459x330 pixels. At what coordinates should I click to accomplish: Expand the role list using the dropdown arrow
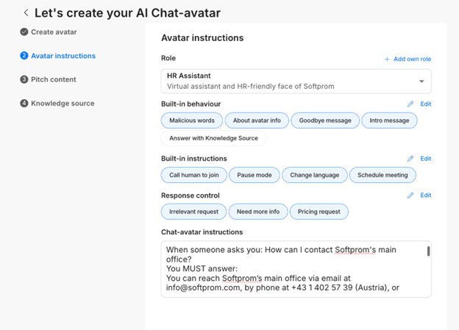(x=421, y=82)
